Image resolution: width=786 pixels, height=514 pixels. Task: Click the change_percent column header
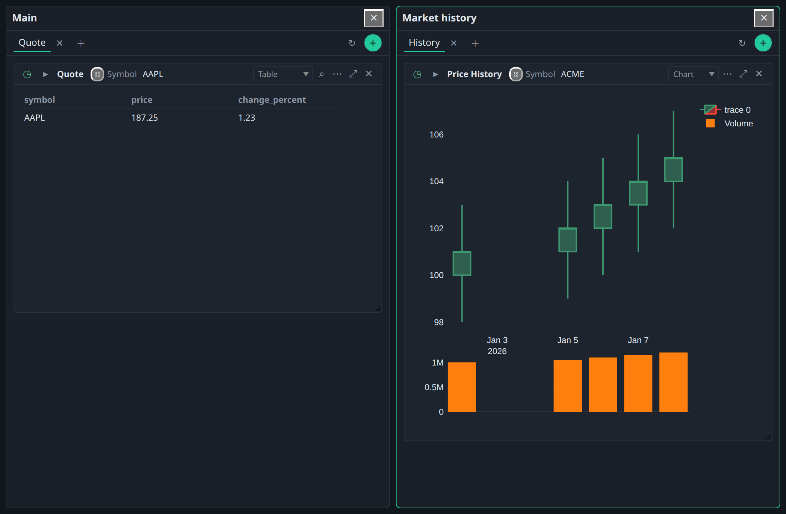(272, 100)
